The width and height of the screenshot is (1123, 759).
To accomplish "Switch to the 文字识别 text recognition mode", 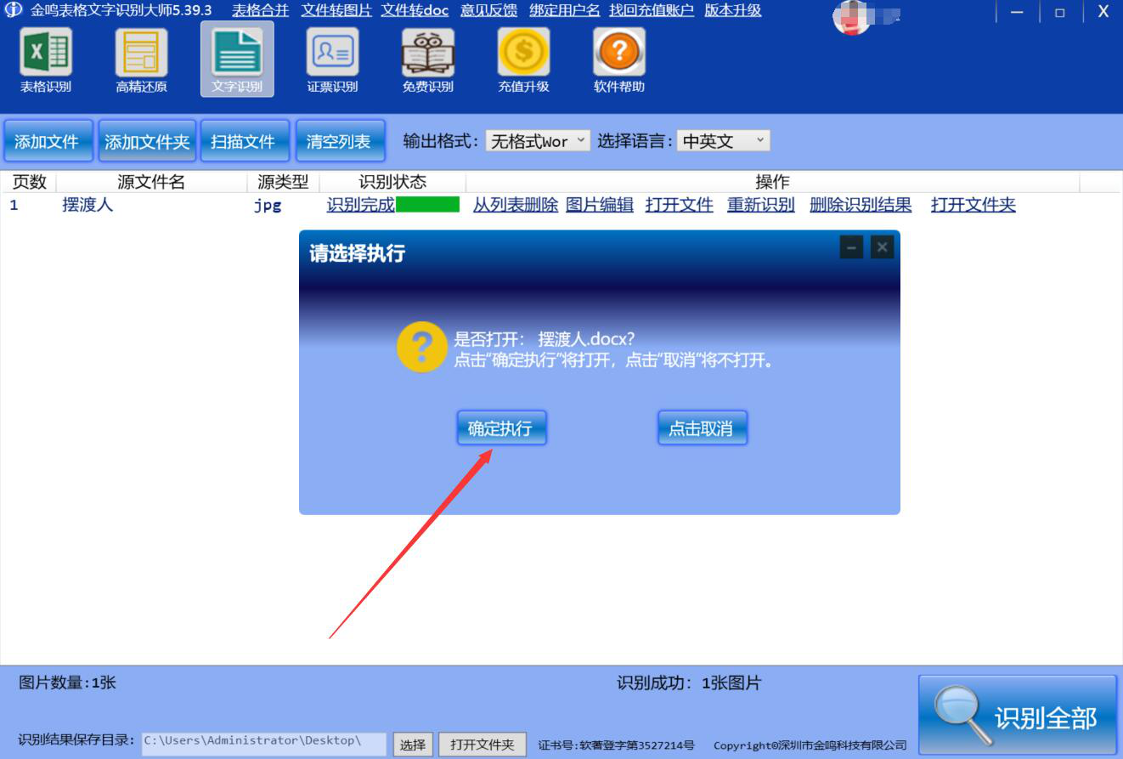I will click(235, 59).
